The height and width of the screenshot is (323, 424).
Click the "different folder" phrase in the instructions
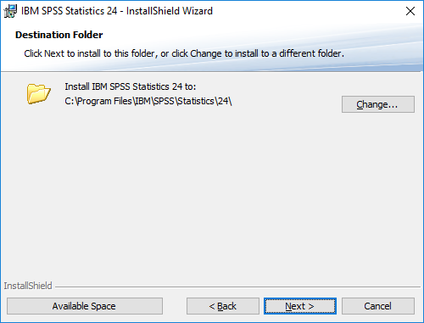click(311, 53)
